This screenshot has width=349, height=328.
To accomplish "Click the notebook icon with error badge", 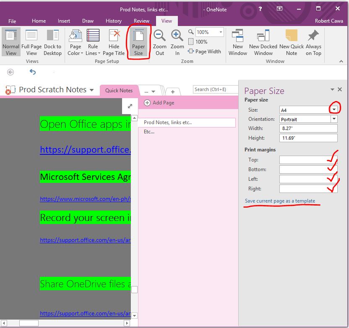I will tap(10, 90).
